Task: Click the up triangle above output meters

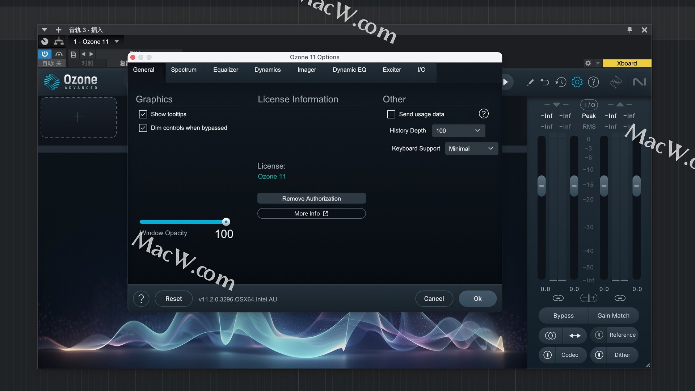Action: coord(620,105)
